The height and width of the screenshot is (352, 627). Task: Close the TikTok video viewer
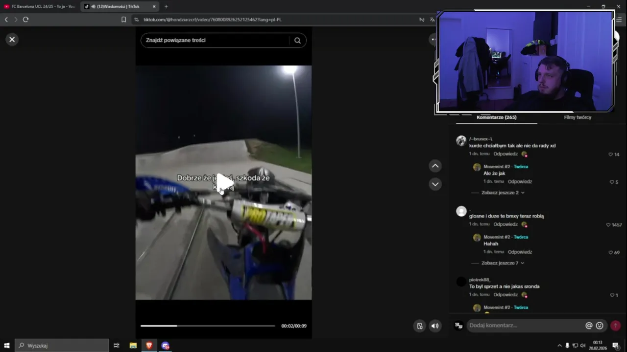click(12, 40)
